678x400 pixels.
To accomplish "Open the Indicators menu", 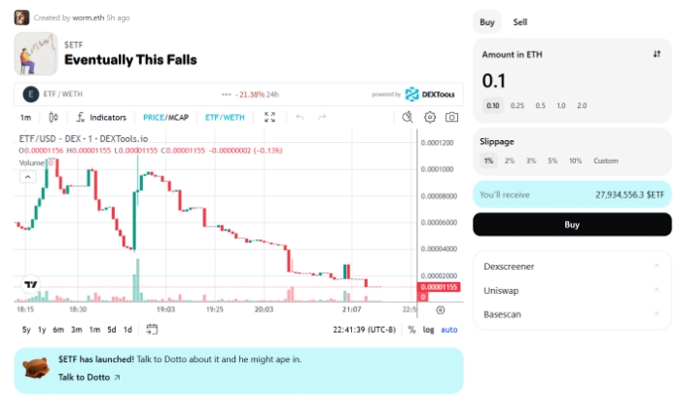I will [x=101, y=117].
